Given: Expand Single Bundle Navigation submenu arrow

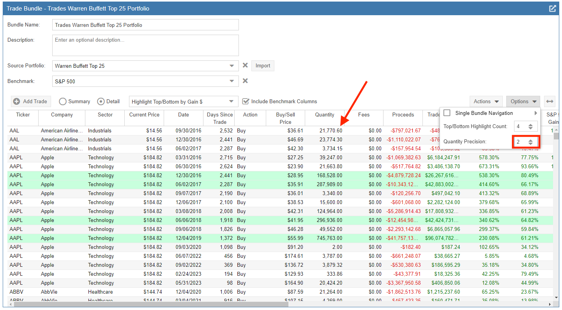Looking at the screenshot, I should point(536,113).
